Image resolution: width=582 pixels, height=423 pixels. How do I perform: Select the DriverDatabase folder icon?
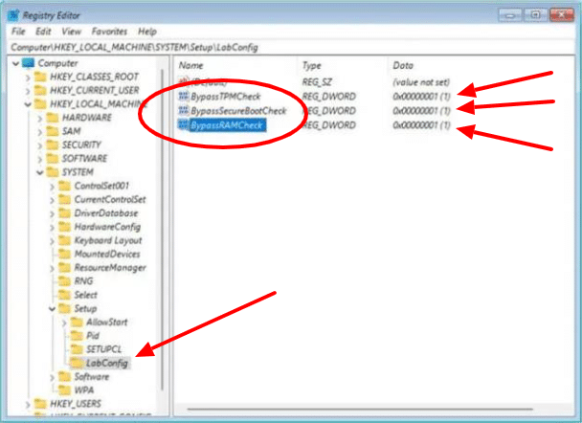click(64, 213)
